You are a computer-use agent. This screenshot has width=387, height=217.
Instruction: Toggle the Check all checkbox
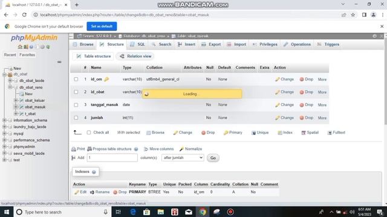pos(89,133)
